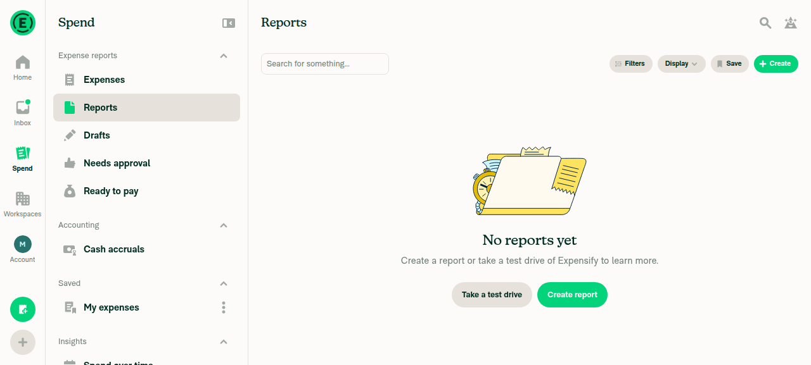This screenshot has height=365, width=811.
Task: Click Take a test drive
Action: (x=492, y=295)
